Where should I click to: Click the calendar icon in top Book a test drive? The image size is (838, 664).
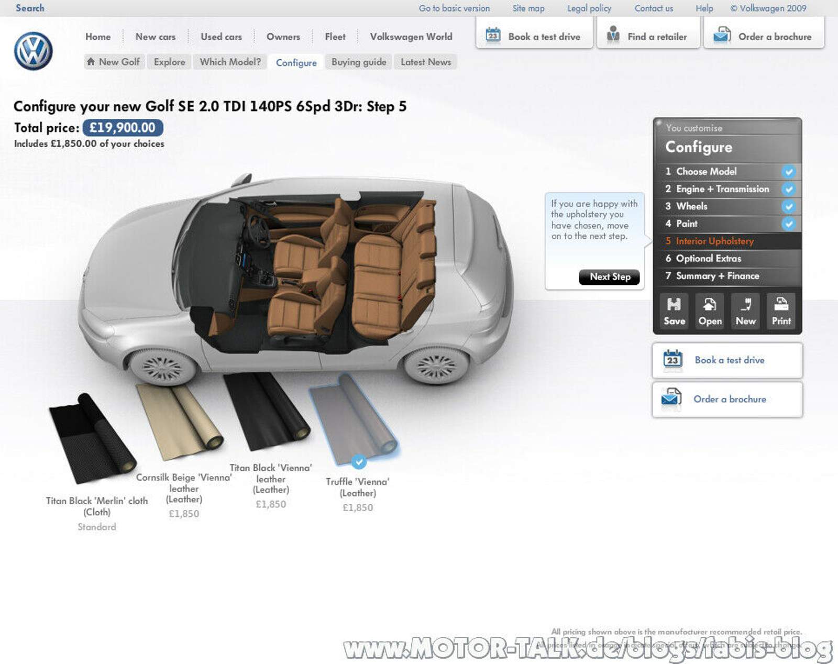[493, 35]
